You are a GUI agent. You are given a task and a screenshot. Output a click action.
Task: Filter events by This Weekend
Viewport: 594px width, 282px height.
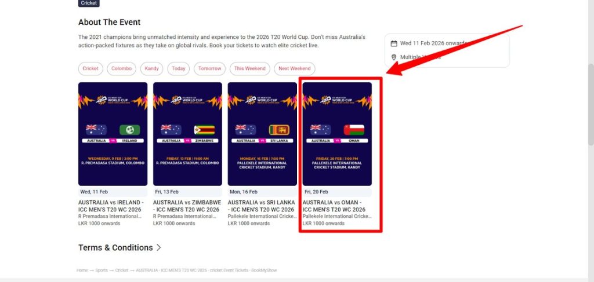[x=249, y=69]
